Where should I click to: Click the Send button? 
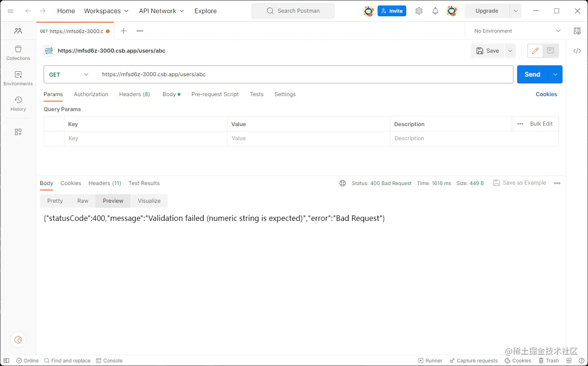coord(533,74)
